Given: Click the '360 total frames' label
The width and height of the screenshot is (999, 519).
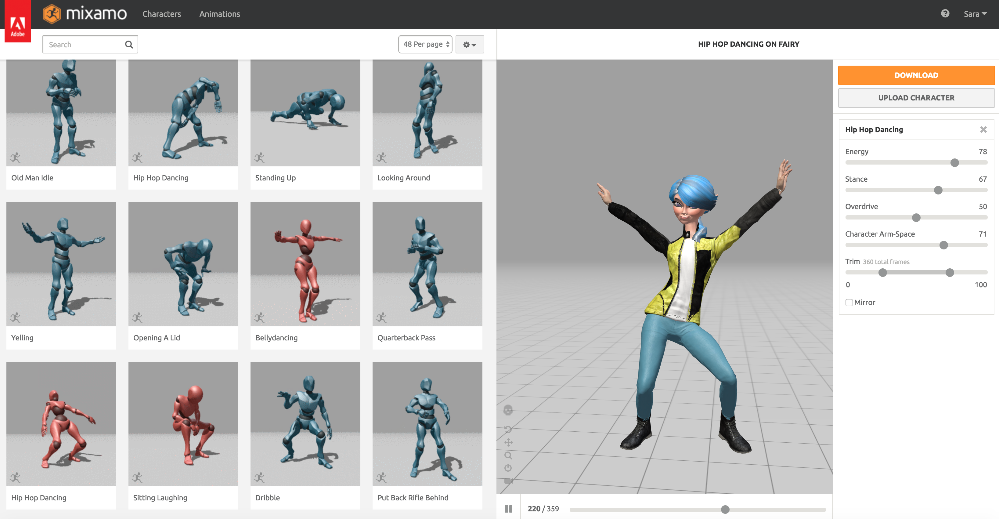Looking at the screenshot, I should coord(886,262).
